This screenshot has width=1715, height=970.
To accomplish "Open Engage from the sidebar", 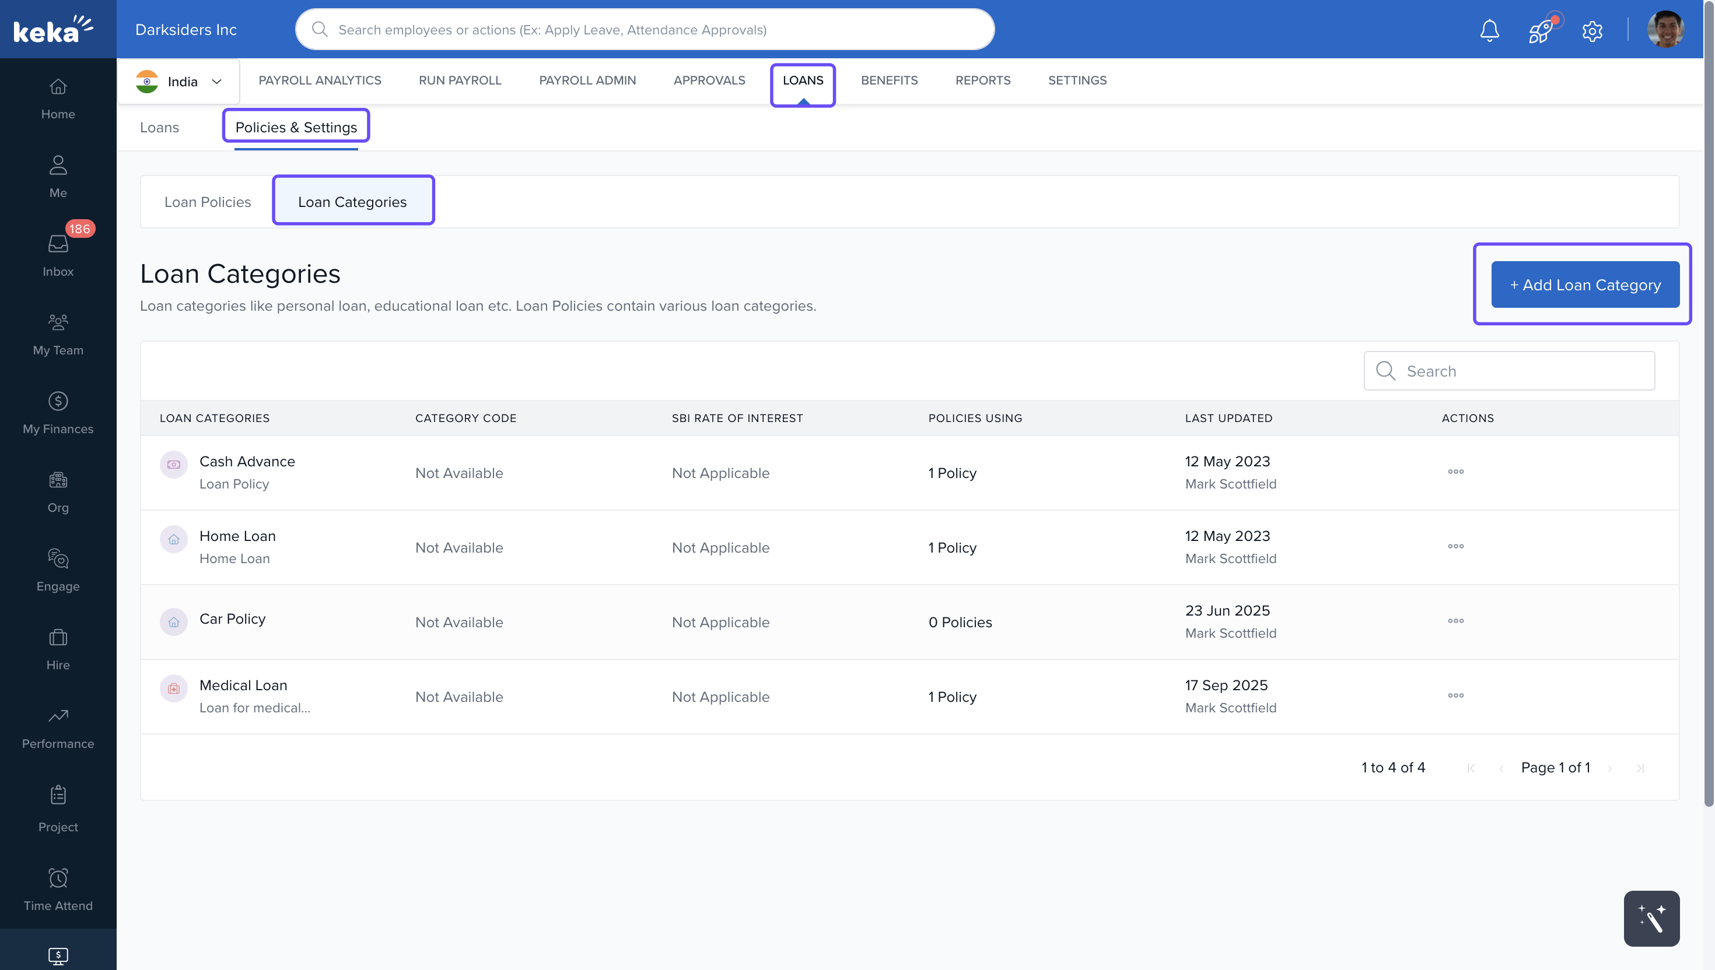I will point(58,570).
